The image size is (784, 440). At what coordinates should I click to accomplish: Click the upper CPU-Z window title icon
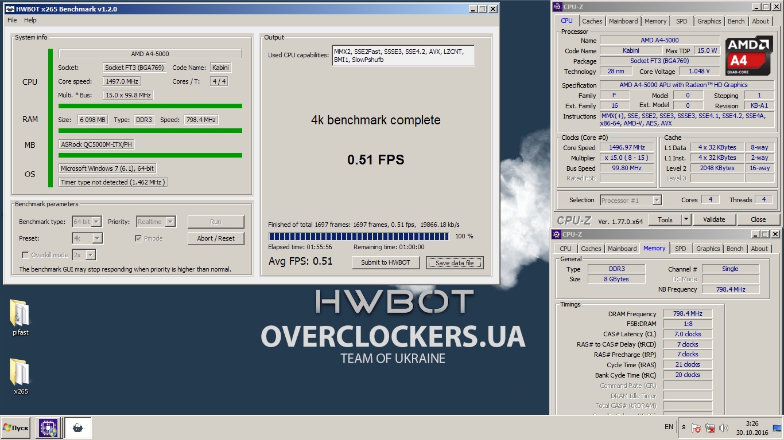(x=557, y=7)
